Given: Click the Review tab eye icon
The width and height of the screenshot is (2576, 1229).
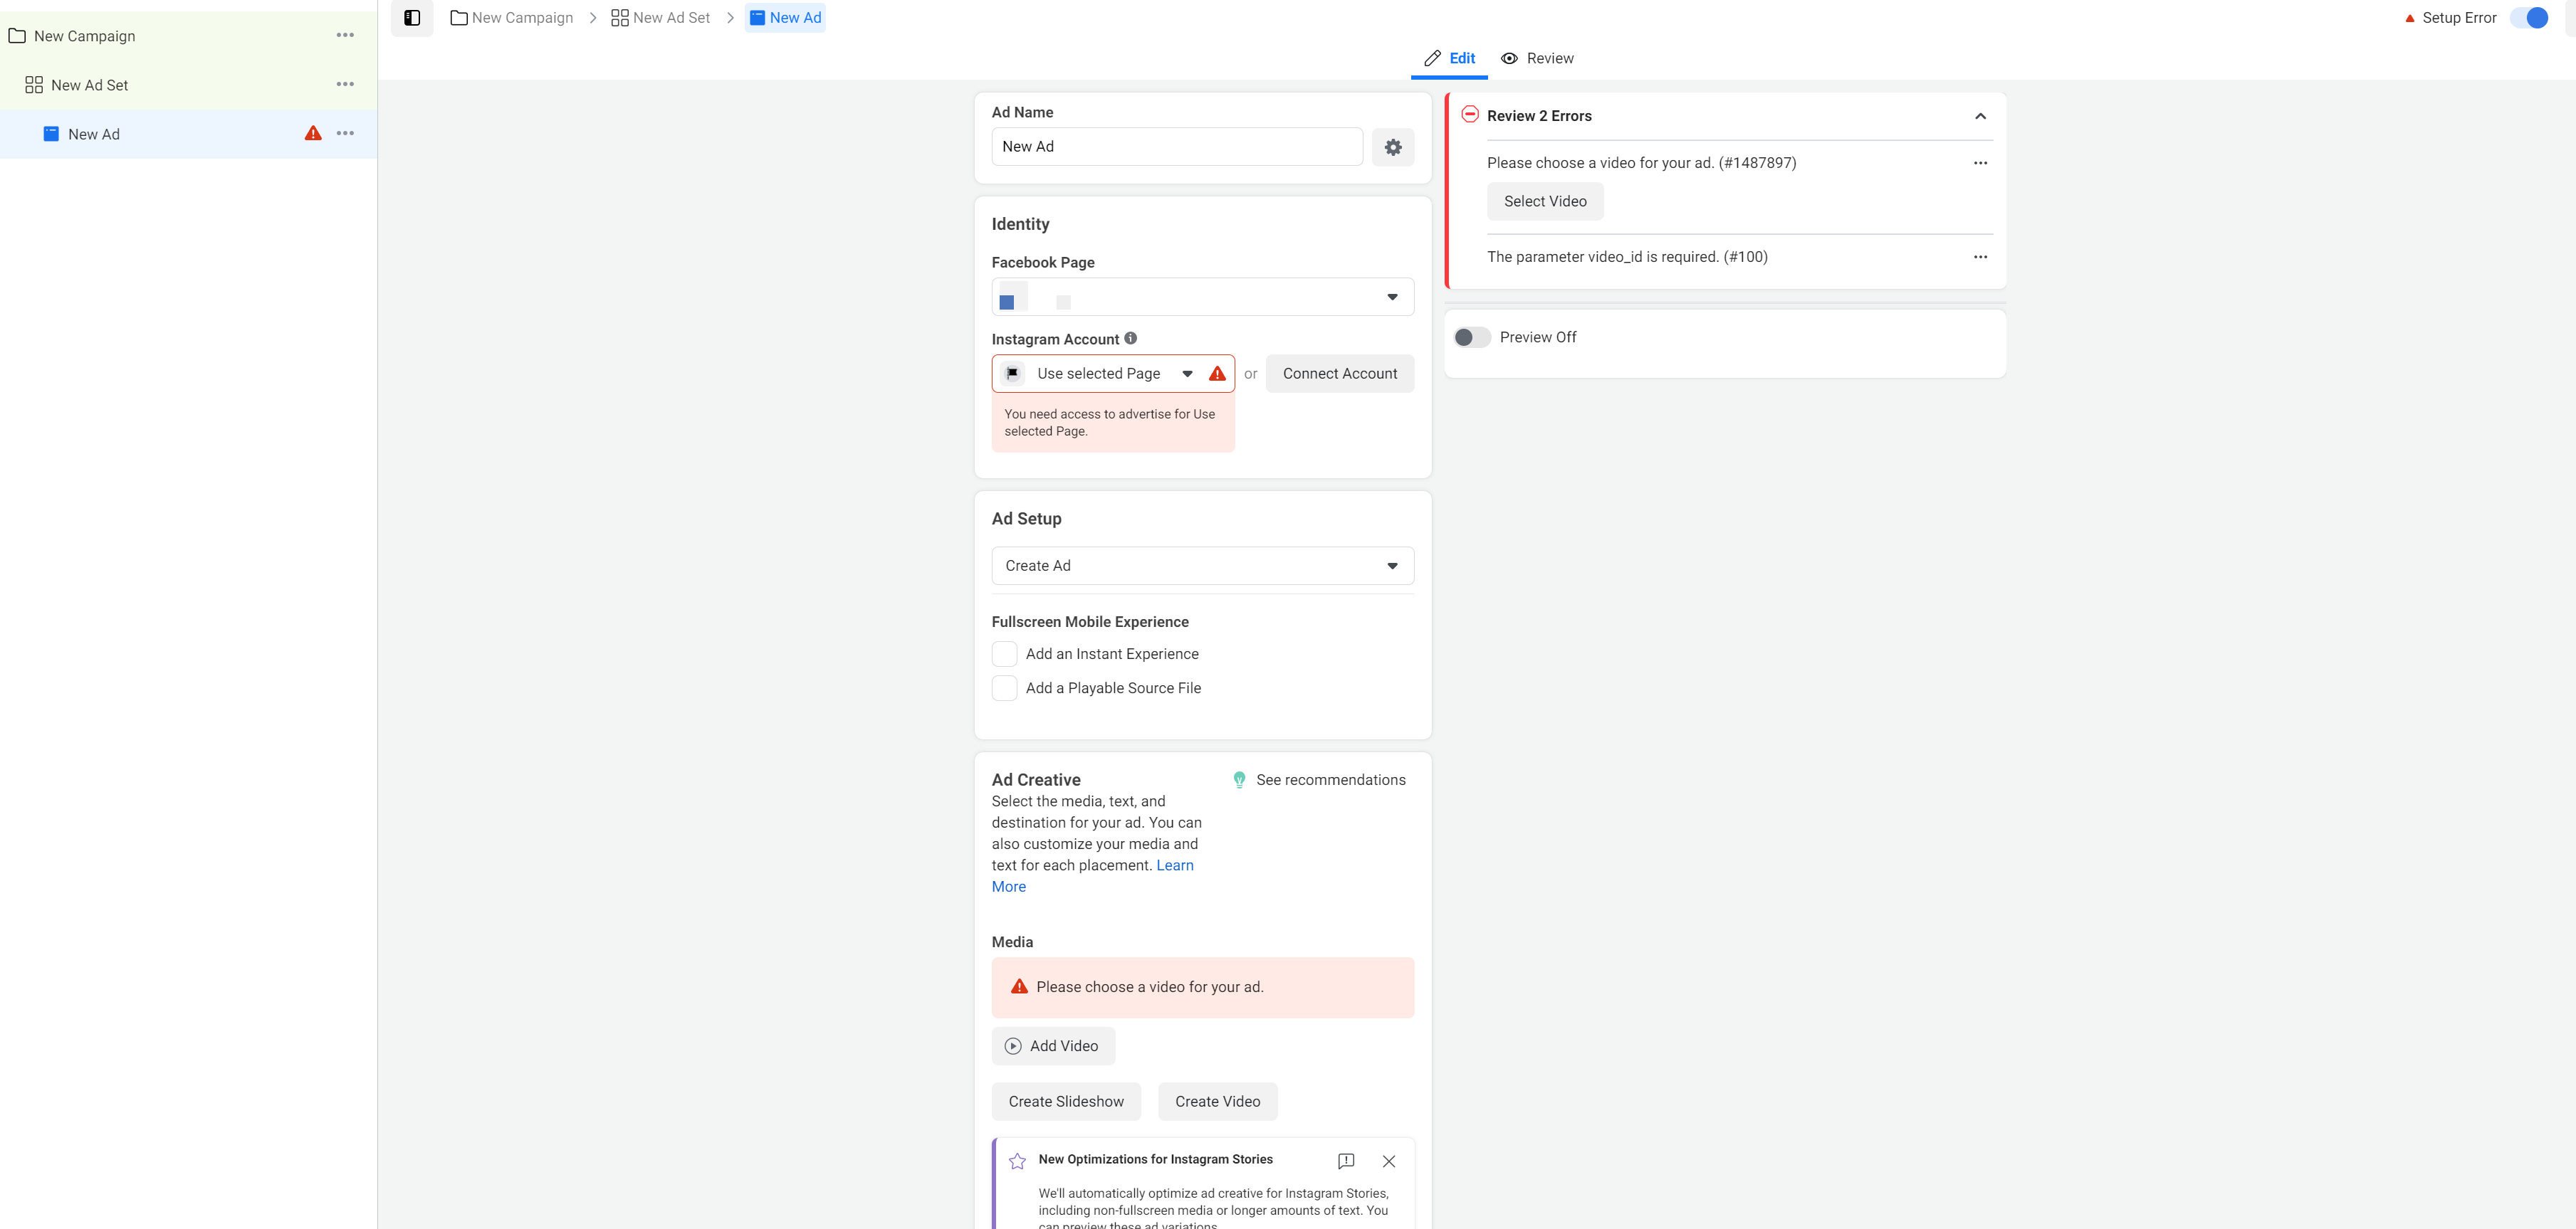Looking at the screenshot, I should coord(1509,58).
